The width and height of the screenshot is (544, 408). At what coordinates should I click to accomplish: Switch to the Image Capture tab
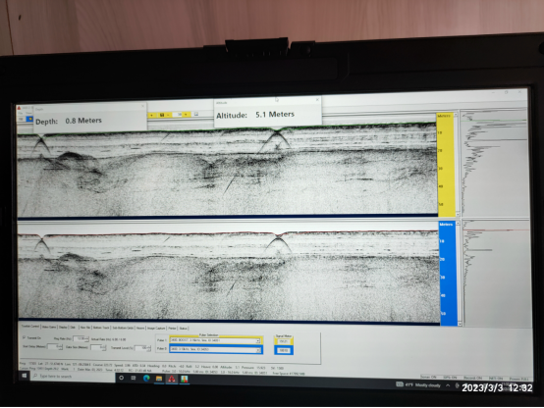click(156, 328)
